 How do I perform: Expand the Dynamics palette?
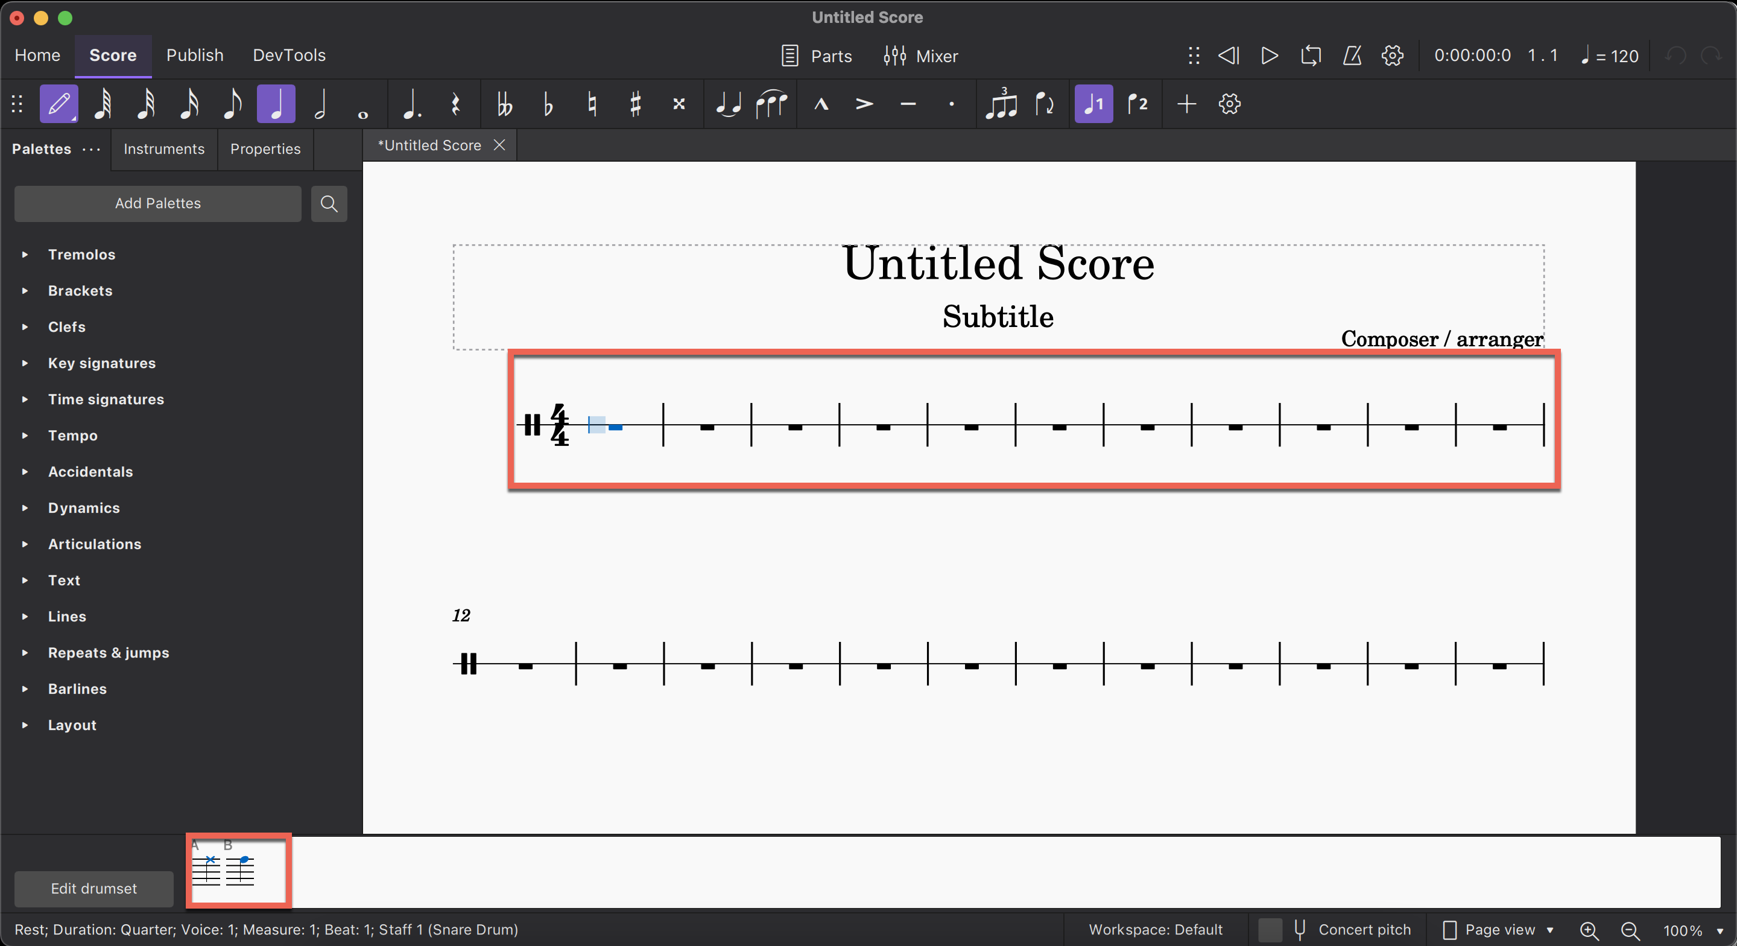(84, 507)
